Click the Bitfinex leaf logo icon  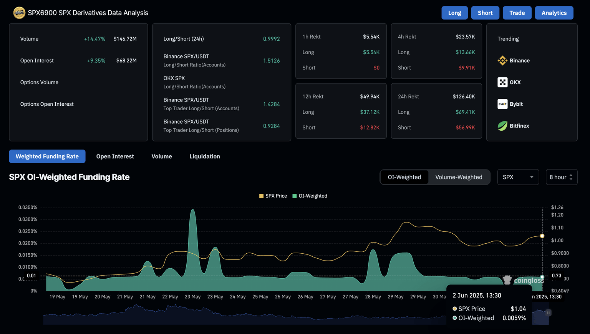tap(502, 126)
